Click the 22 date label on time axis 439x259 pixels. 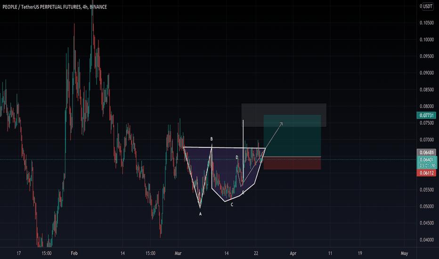click(256, 253)
